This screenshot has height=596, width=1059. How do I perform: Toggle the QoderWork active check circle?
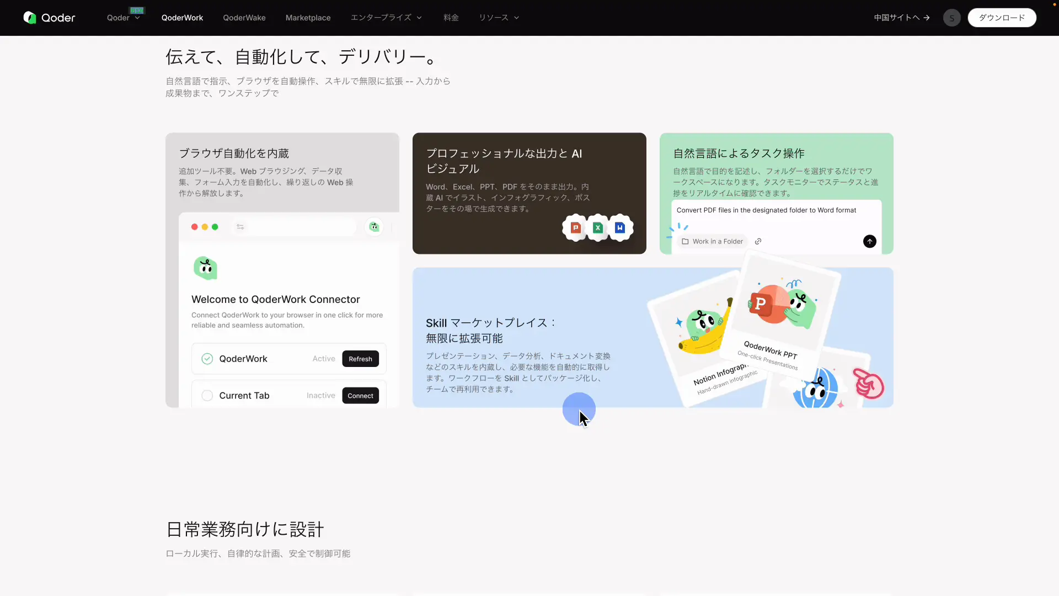[x=207, y=359]
